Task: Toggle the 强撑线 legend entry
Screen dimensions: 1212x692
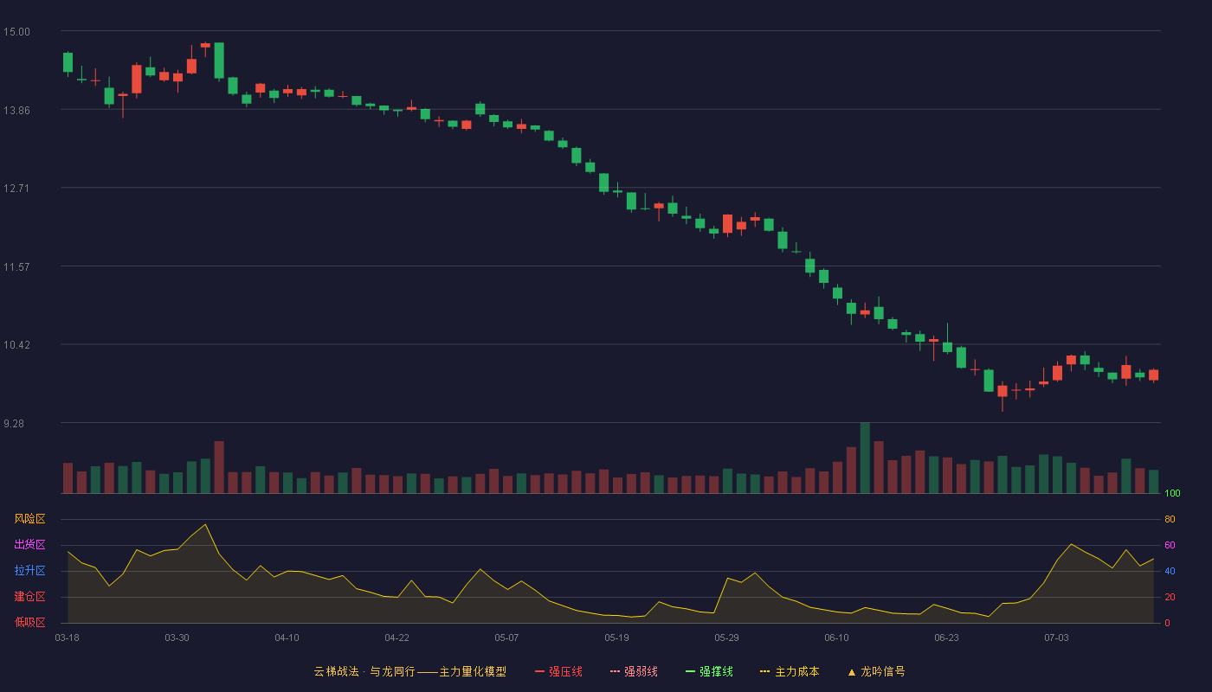Action: pos(709,671)
